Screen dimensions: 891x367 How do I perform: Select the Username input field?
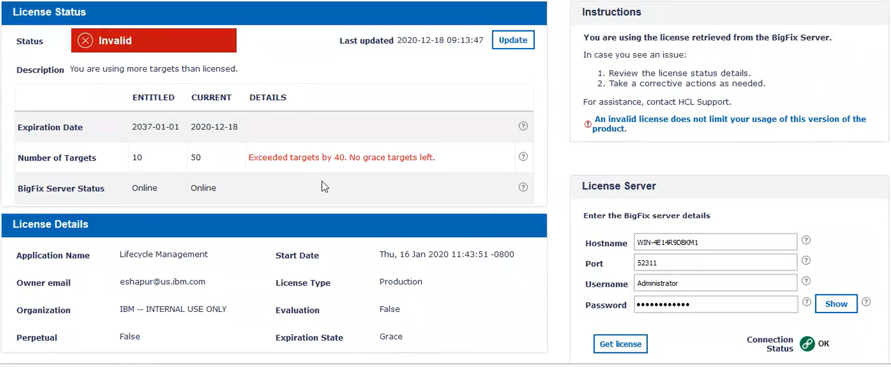(715, 283)
